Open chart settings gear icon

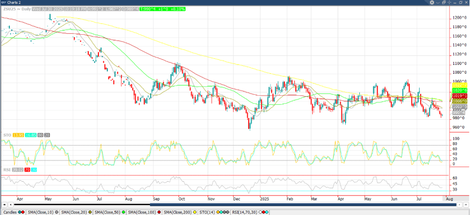(432, 2)
